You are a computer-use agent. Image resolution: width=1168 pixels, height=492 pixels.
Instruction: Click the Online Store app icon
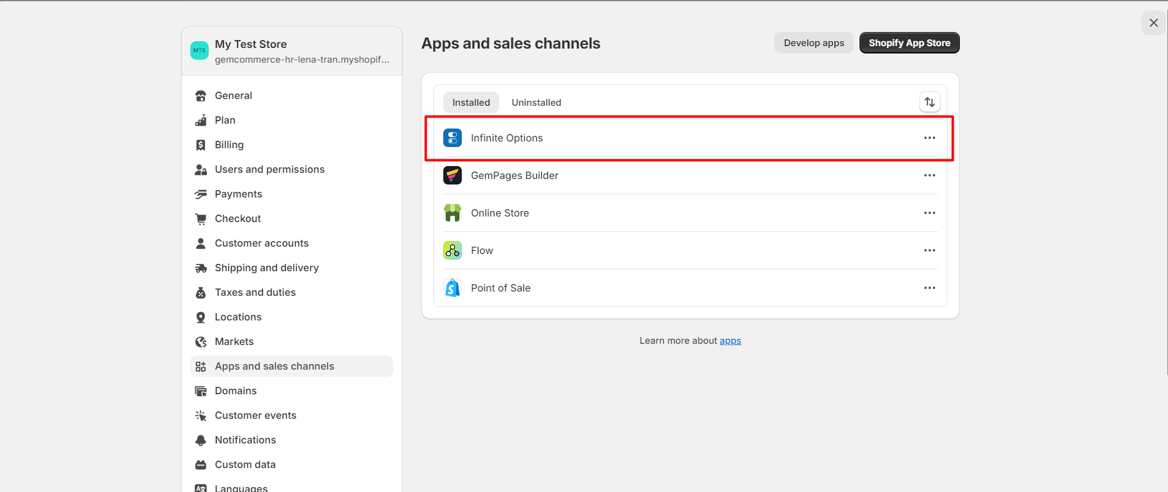coord(453,213)
